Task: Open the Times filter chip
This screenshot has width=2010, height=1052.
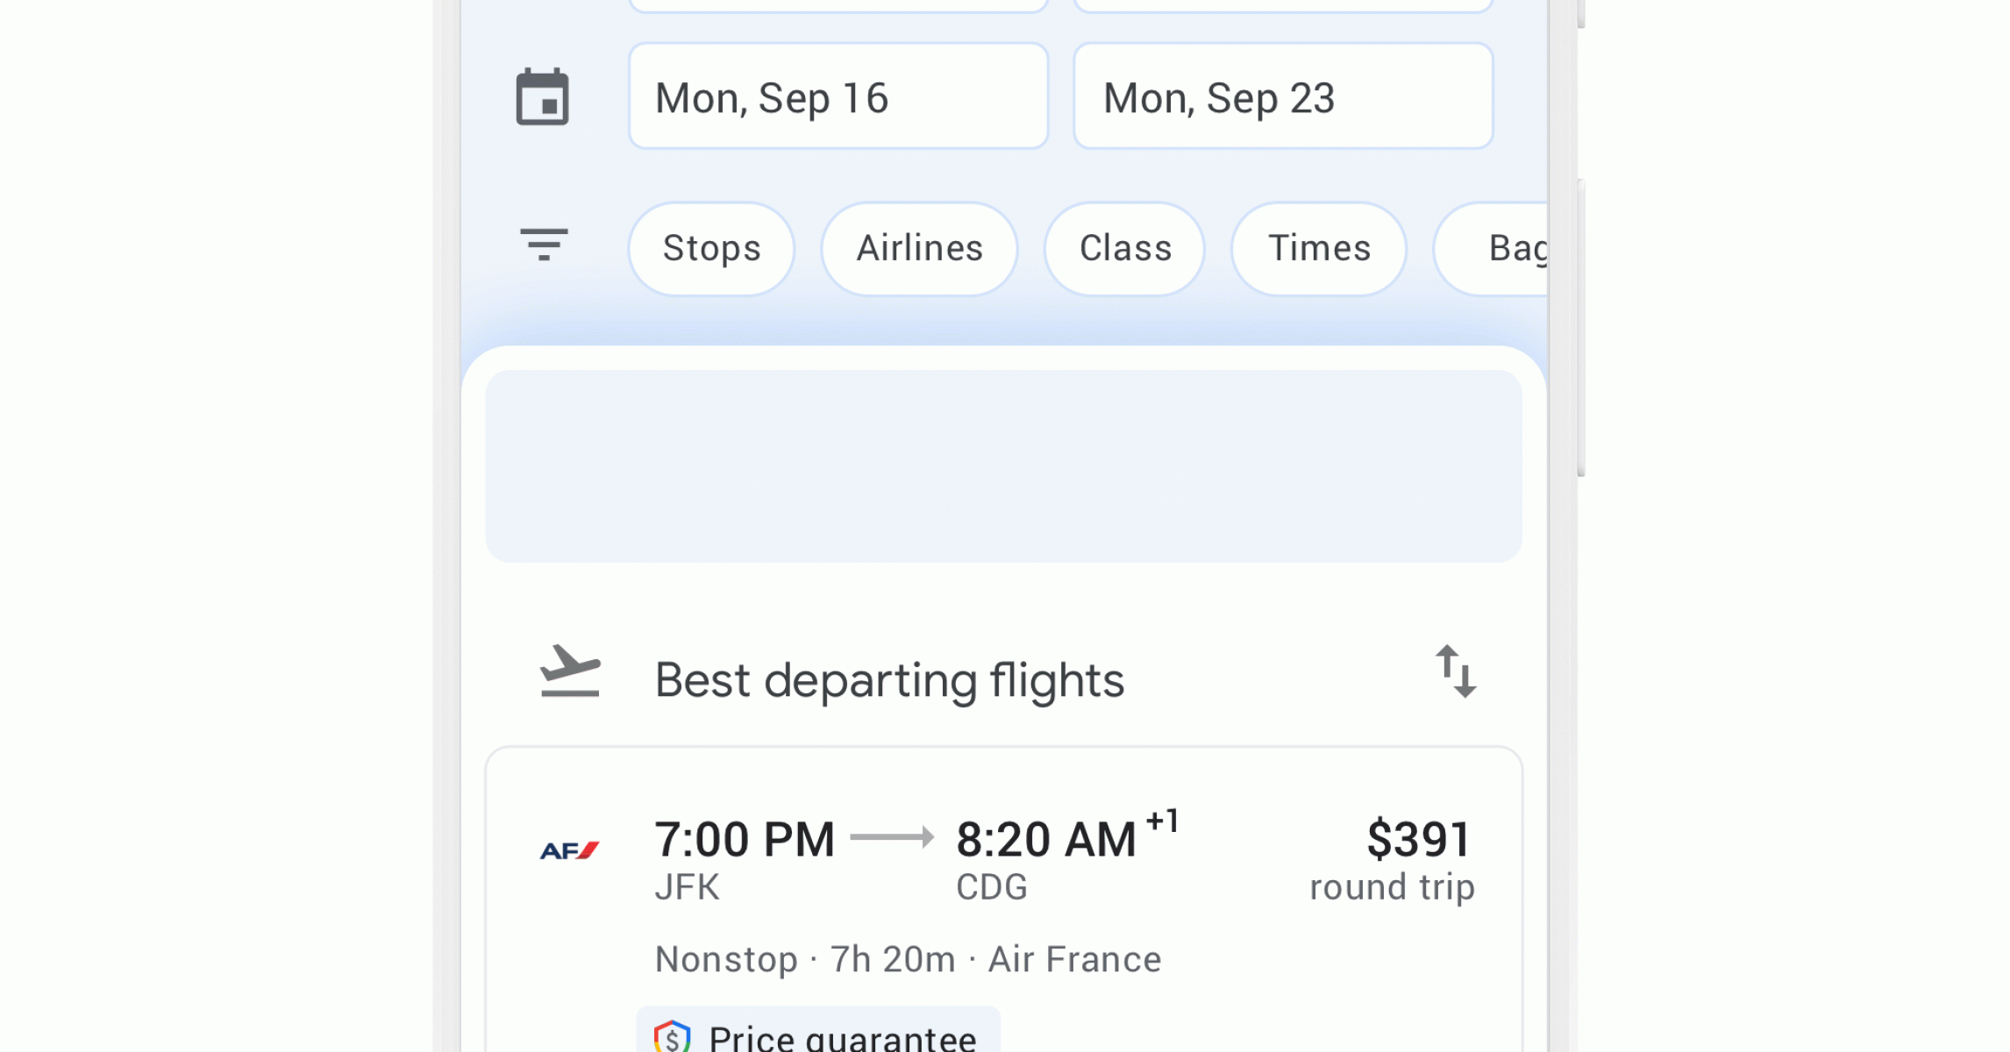Action: 1319,249
